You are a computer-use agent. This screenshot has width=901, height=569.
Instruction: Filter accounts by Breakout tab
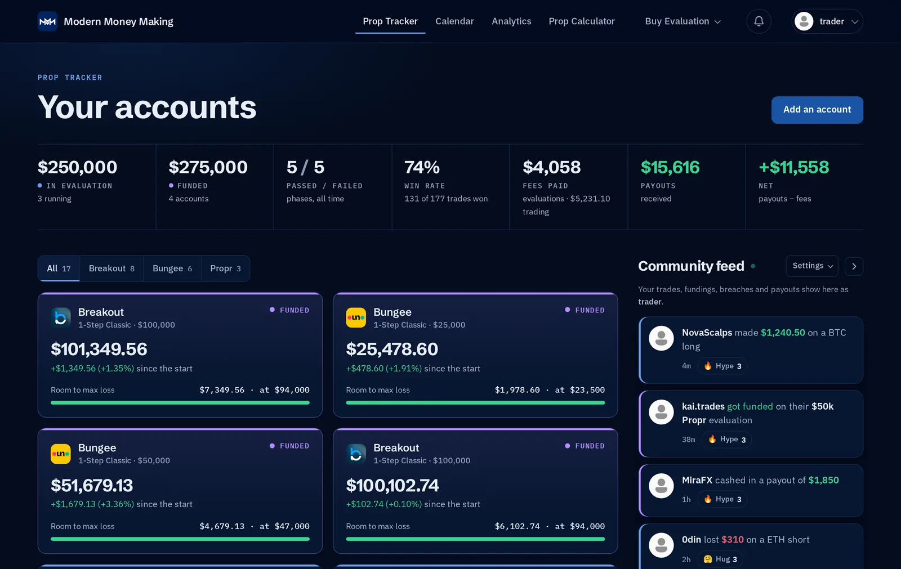(x=111, y=268)
